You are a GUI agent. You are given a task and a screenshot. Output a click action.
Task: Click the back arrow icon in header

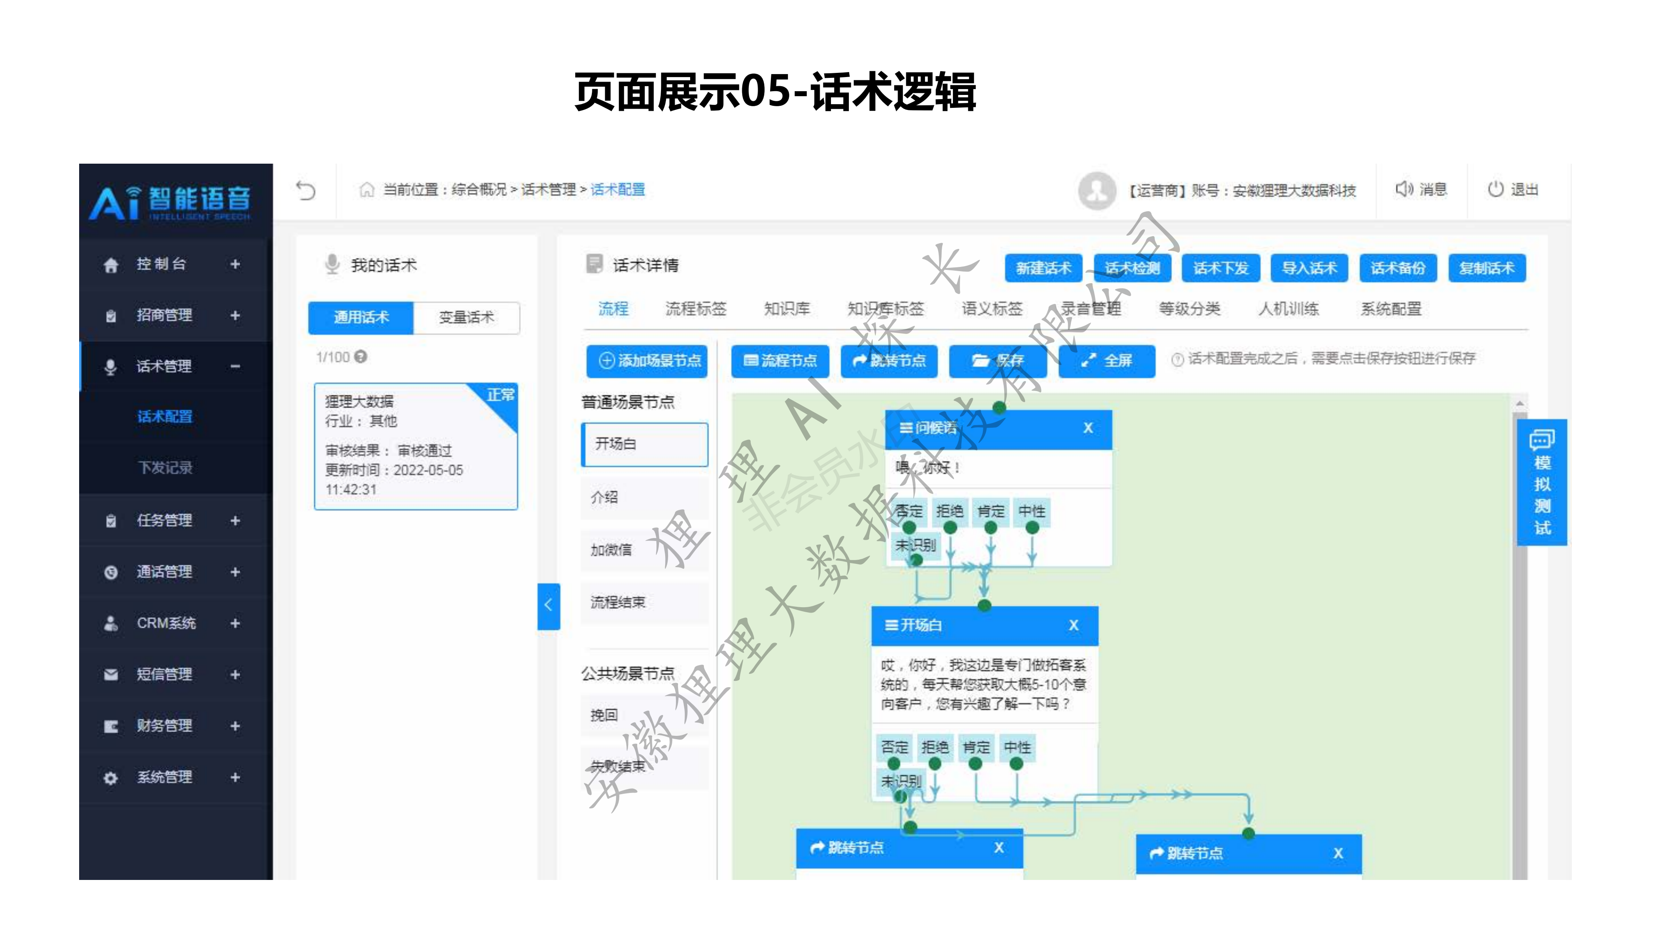pos(305,190)
